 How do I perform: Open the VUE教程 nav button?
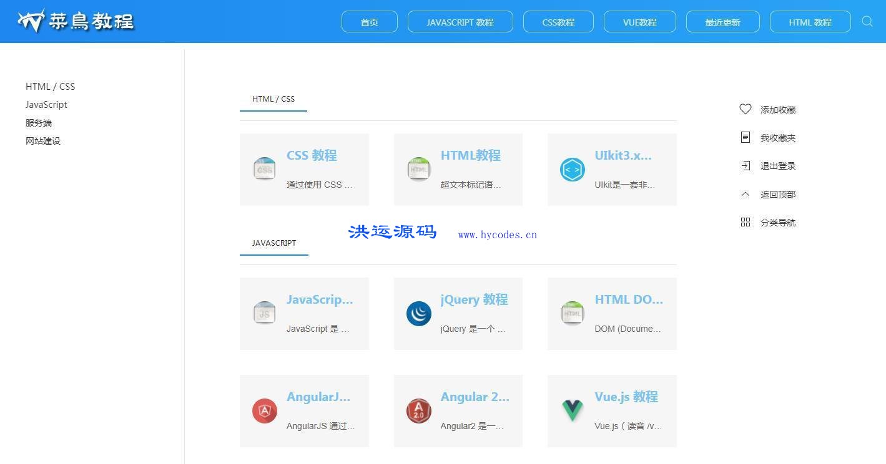(640, 22)
